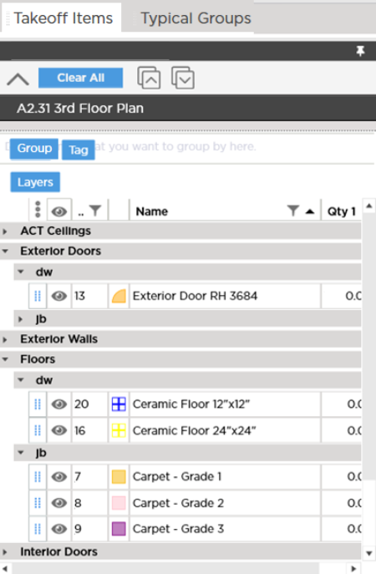Grab drag handle of Exterior Door RH 3684
Screen dimensions: 376x574
click(38, 296)
